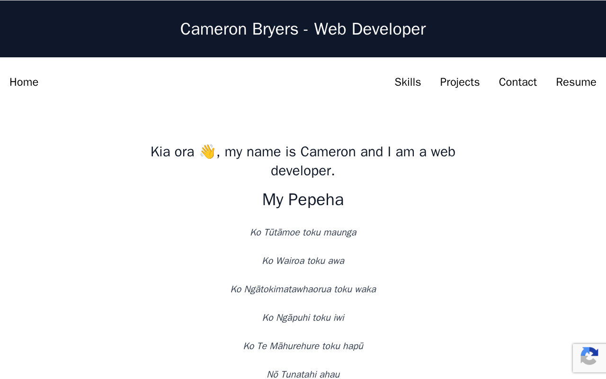Viewport: 606px width, 379px height.
Task: Select the Ko Tūtāmoe toku maunga line
Action: tap(303, 232)
